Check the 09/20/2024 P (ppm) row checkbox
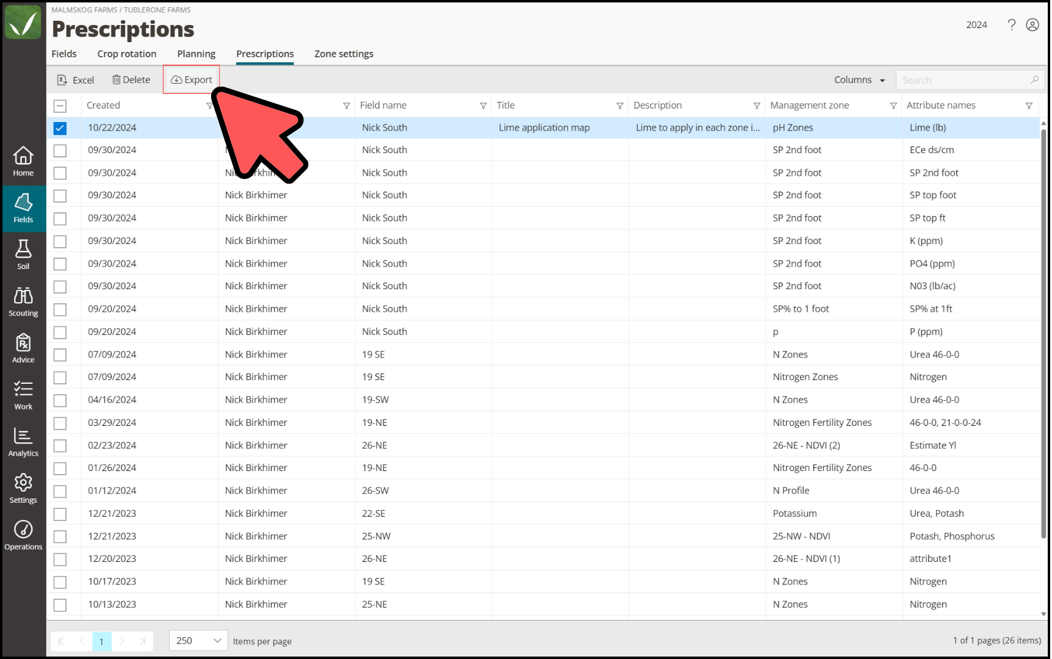1052x659 pixels. pyautogui.click(x=60, y=333)
